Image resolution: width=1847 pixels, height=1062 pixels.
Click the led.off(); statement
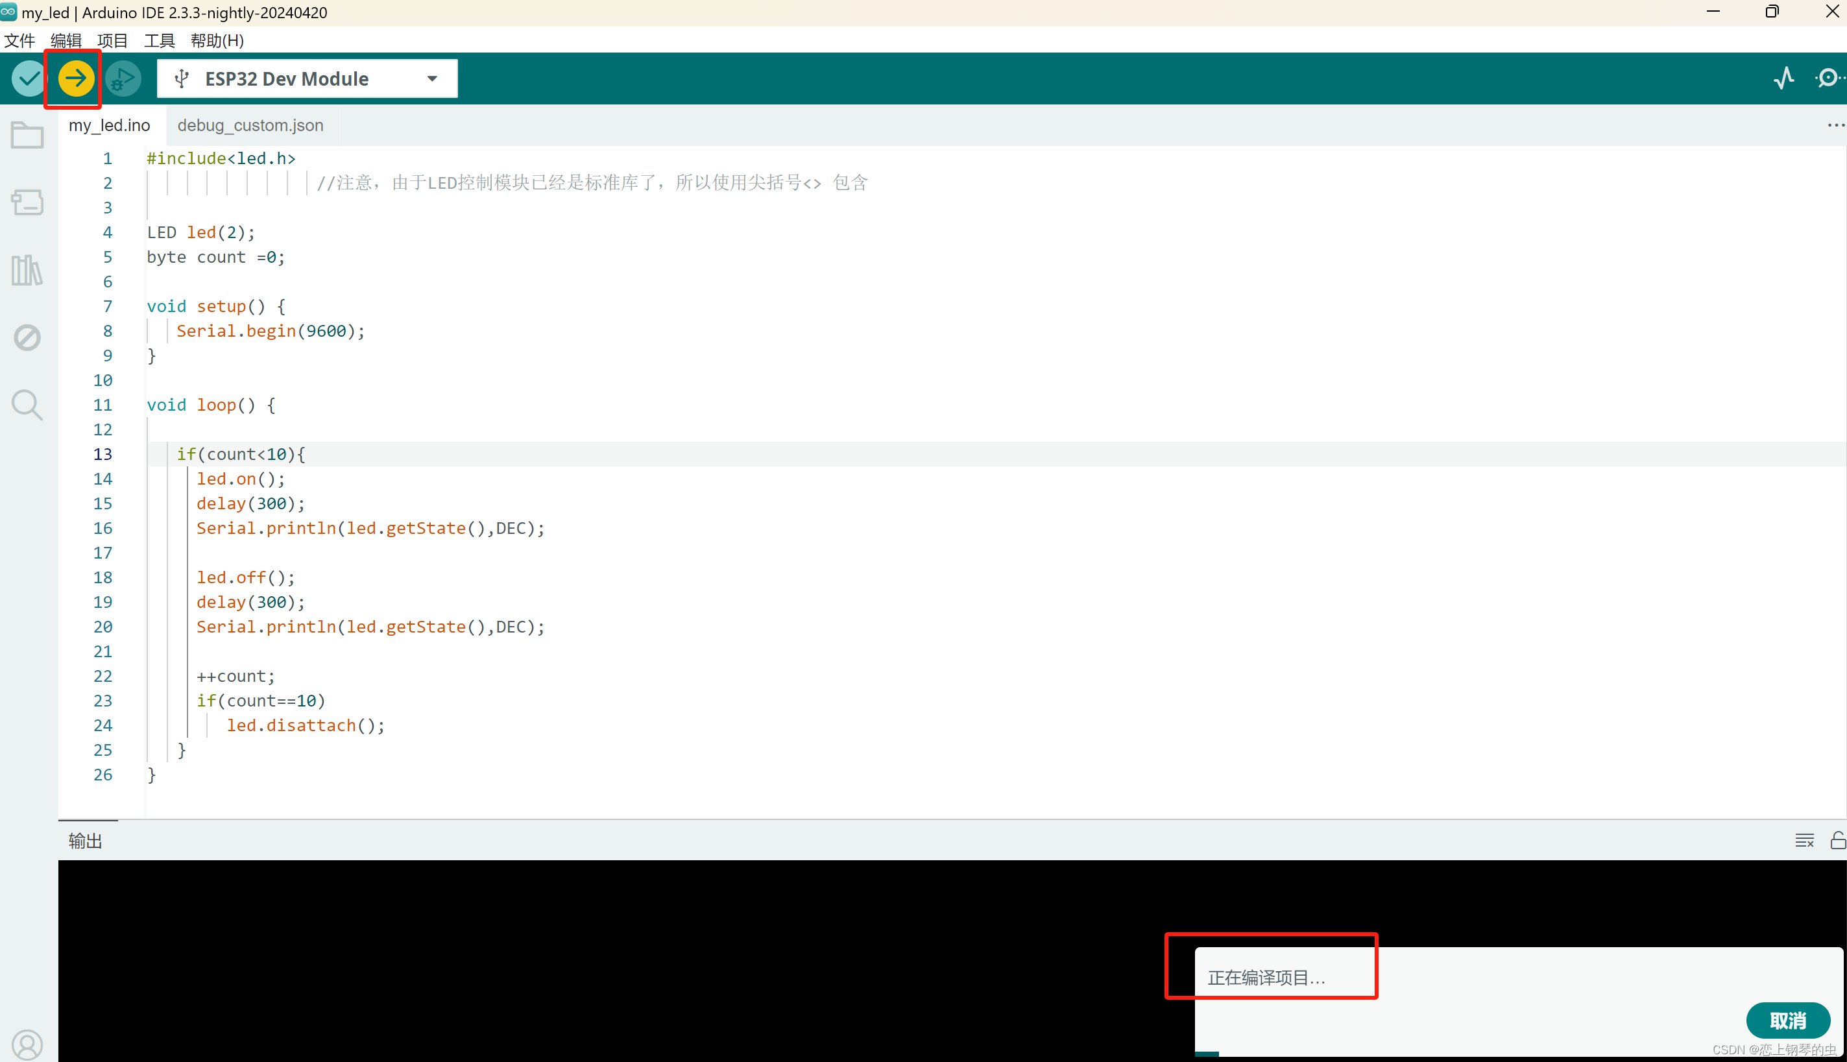click(246, 577)
